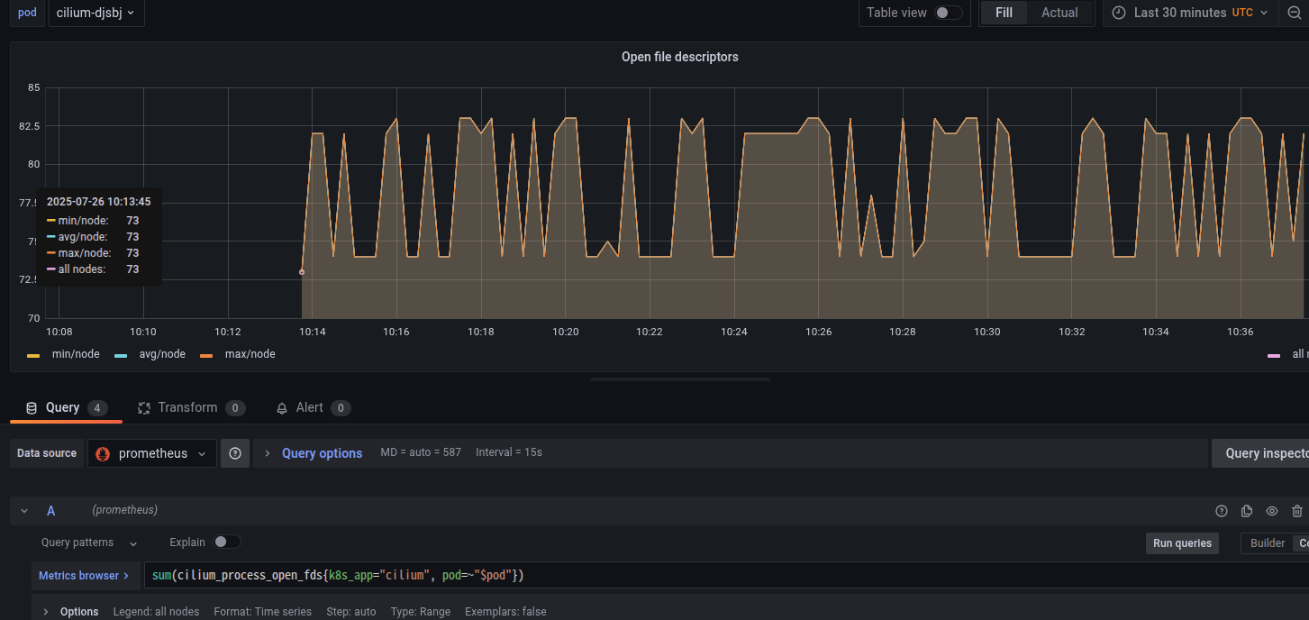The height and width of the screenshot is (620, 1309).
Task: Open color picker for min/node swatch
Action: 33,355
